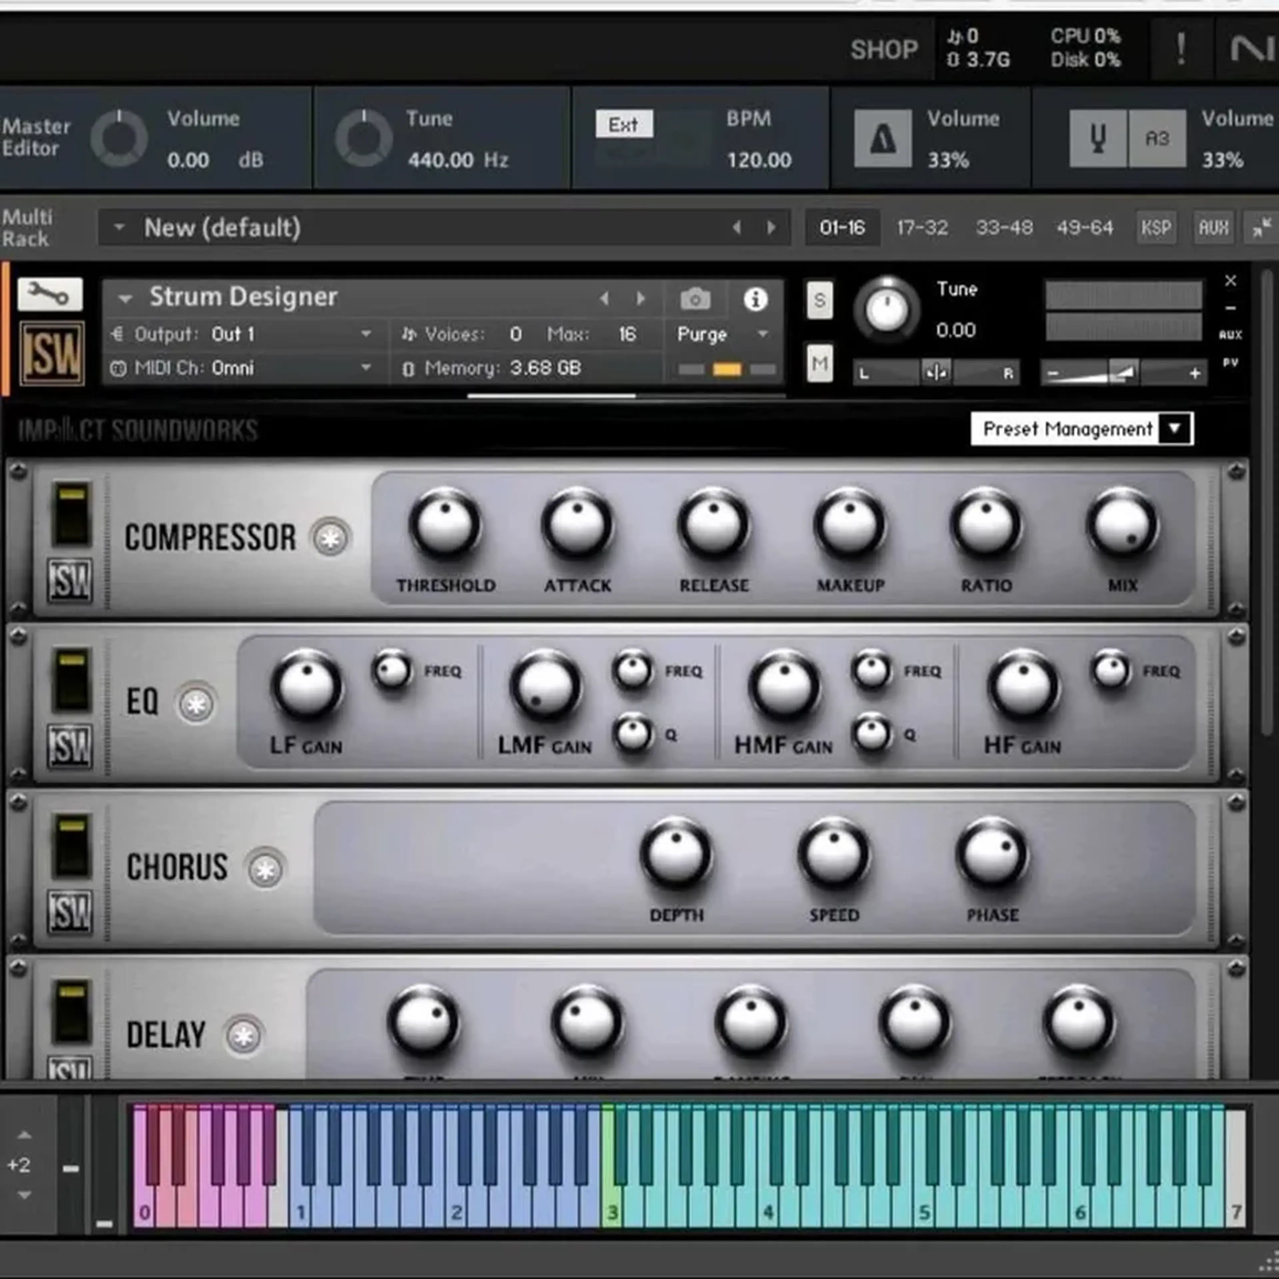Click the ISW instrument logo icon
Screen dimensions: 1279x1279
[x=52, y=353]
